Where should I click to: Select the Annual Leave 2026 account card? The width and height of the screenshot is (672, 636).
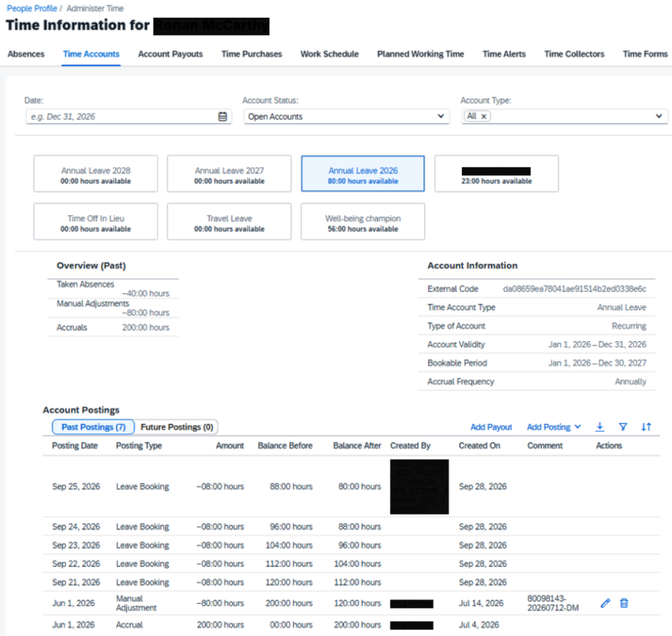point(363,173)
